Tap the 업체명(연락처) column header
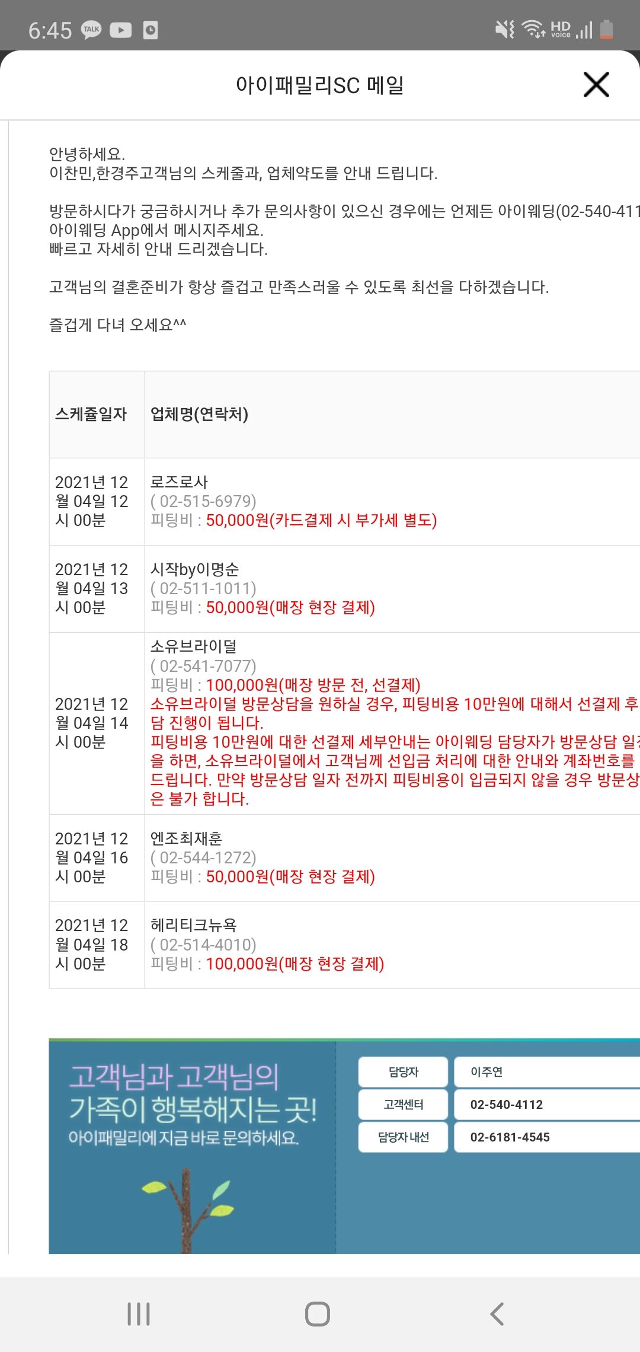 pyautogui.click(x=199, y=414)
